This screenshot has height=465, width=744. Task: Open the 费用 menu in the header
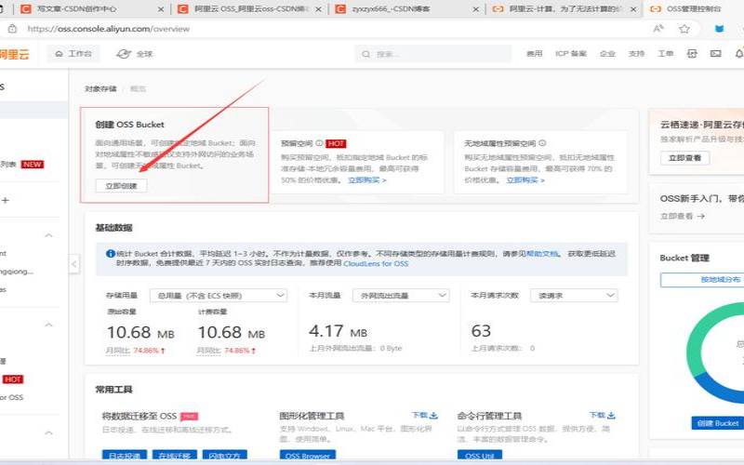click(x=534, y=54)
